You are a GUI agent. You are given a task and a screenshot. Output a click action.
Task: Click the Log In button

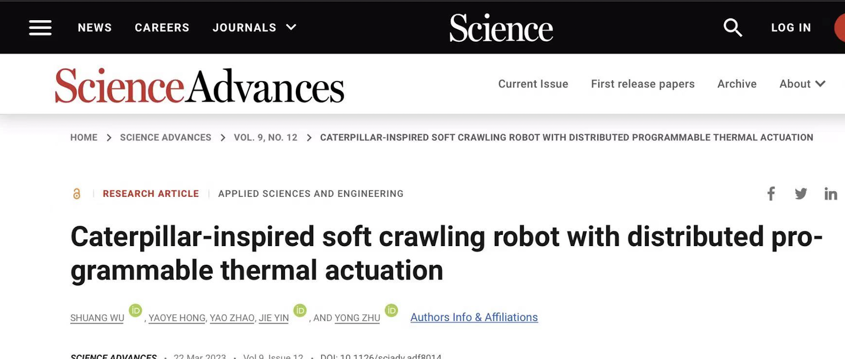791,28
